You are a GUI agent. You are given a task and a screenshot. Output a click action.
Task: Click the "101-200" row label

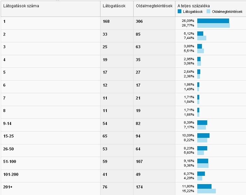(10, 174)
